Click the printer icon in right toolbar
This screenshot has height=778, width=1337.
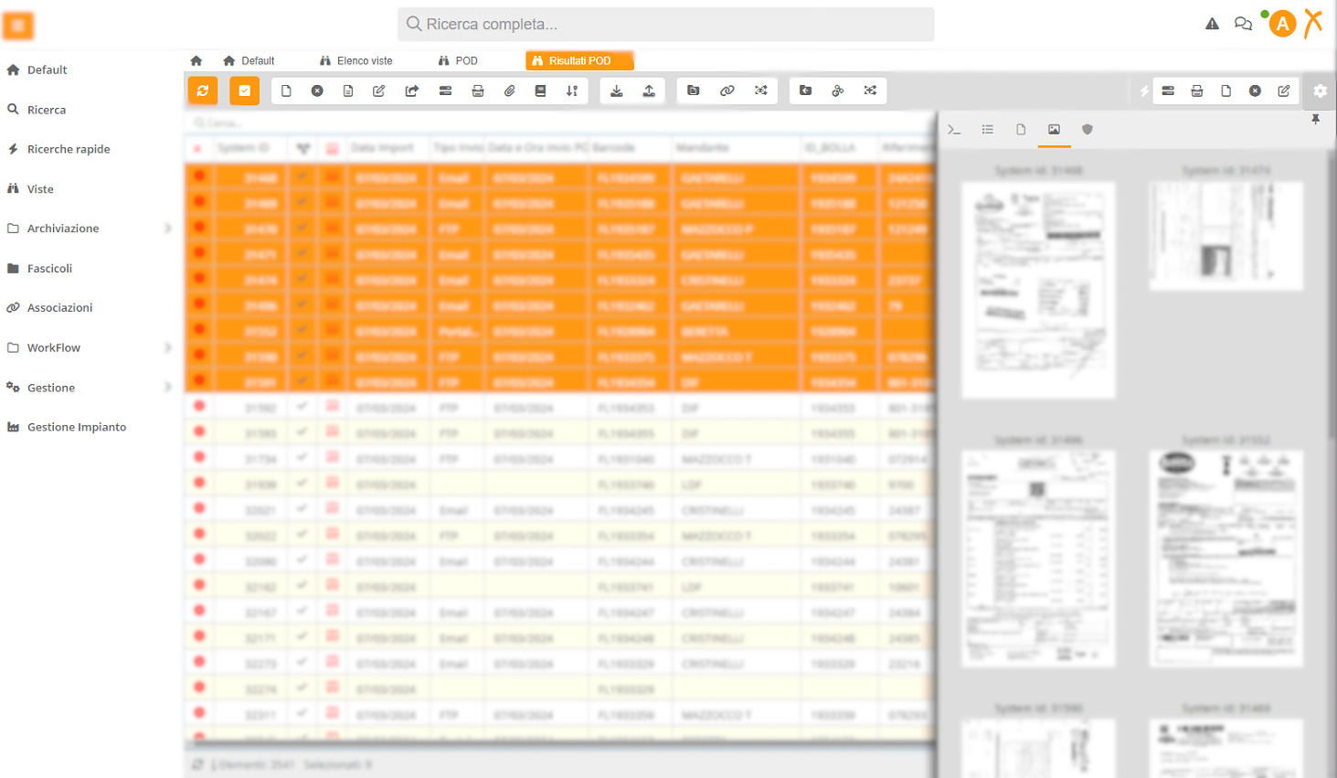point(1197,91)
